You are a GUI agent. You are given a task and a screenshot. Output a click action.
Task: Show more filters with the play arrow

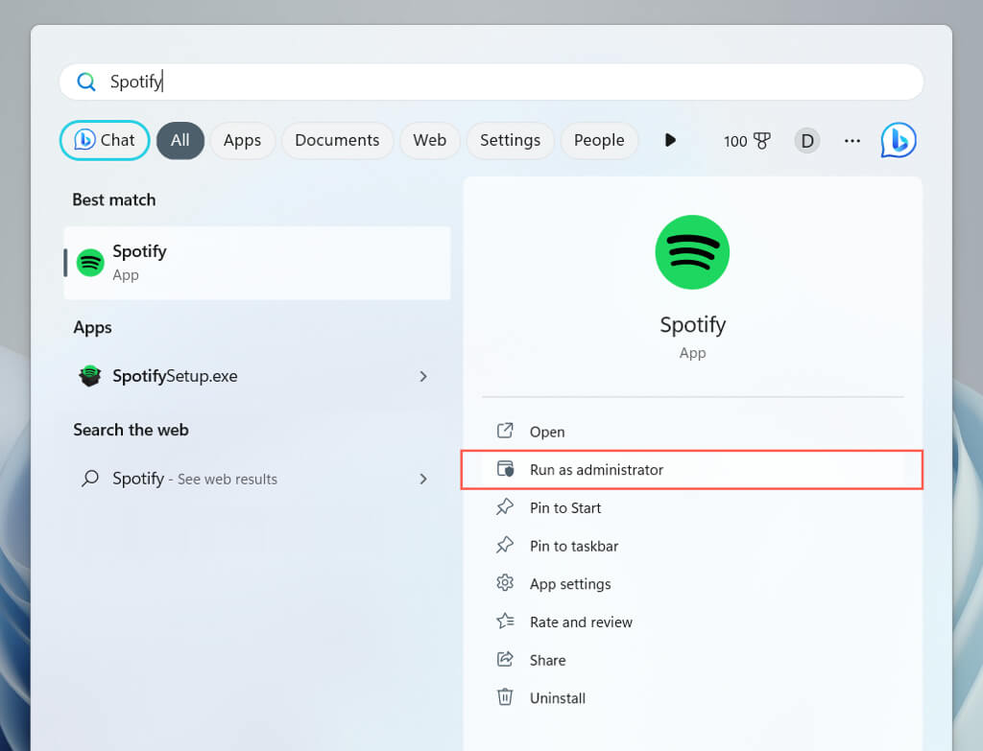[670, 140]
